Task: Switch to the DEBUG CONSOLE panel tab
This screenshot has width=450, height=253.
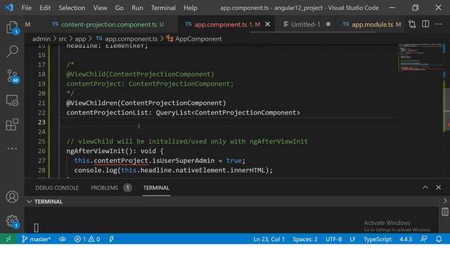Action: (x=57, y=188)
